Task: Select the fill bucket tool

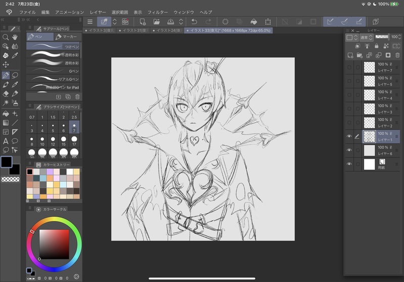Action: tap(6, 114)
